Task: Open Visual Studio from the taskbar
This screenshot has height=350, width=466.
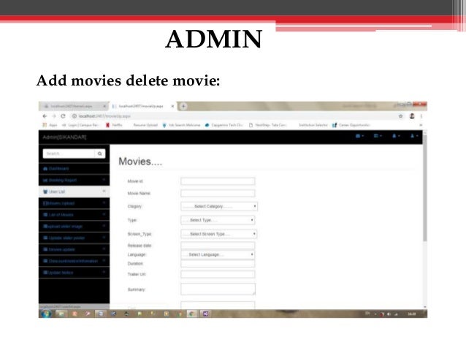Action: [205, 313]
